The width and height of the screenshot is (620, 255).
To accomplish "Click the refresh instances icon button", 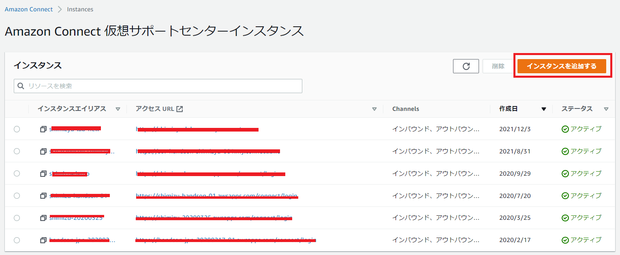I will click(466, 66).
